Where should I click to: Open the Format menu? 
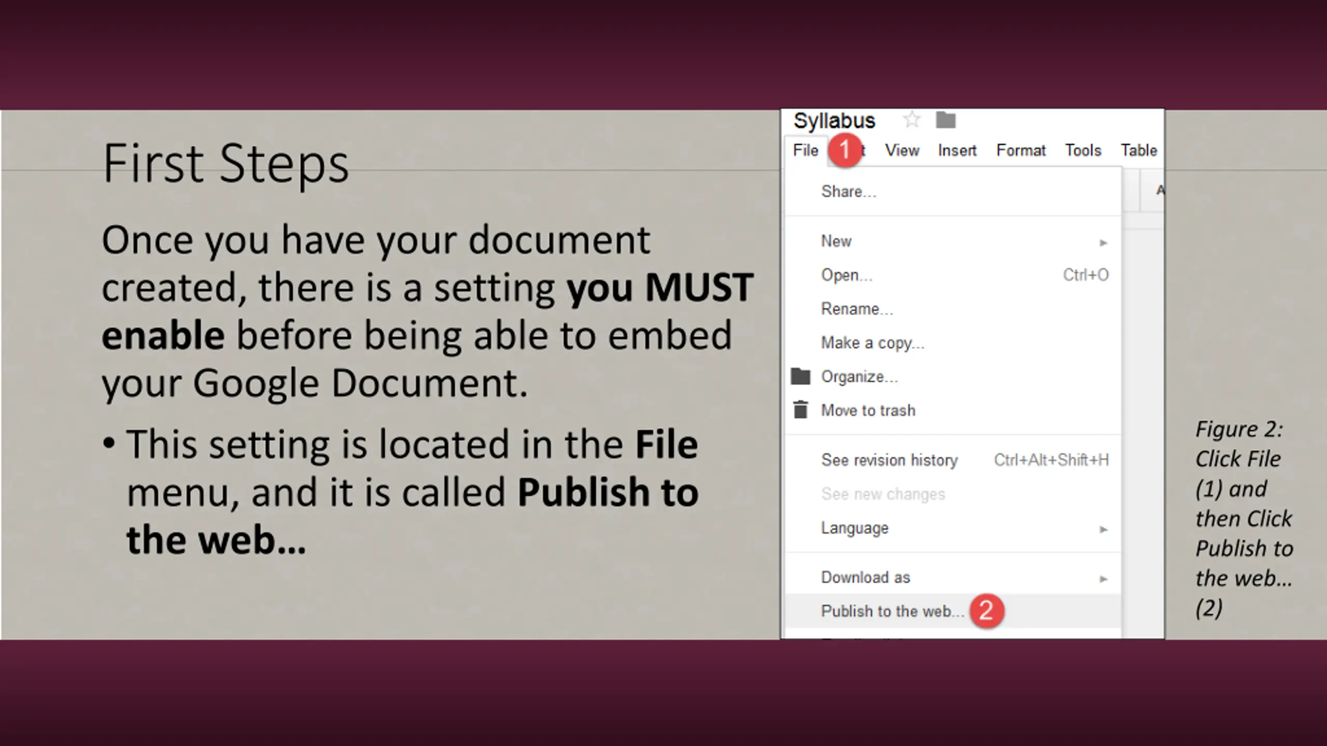click(1021, 150)
